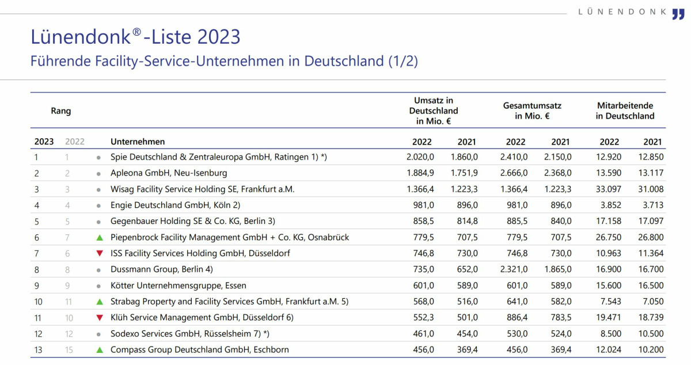
Task: Select the "Piepenbrock Facility Management GmbH" company name
Action: tap(230, 237)
